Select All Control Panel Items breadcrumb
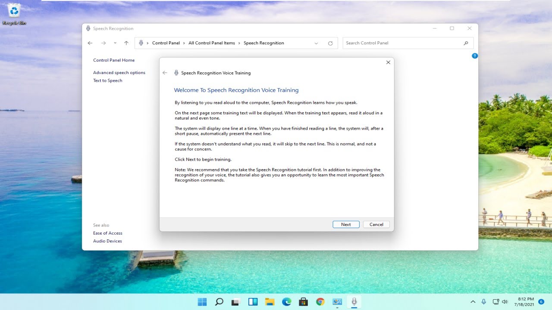 212,43
